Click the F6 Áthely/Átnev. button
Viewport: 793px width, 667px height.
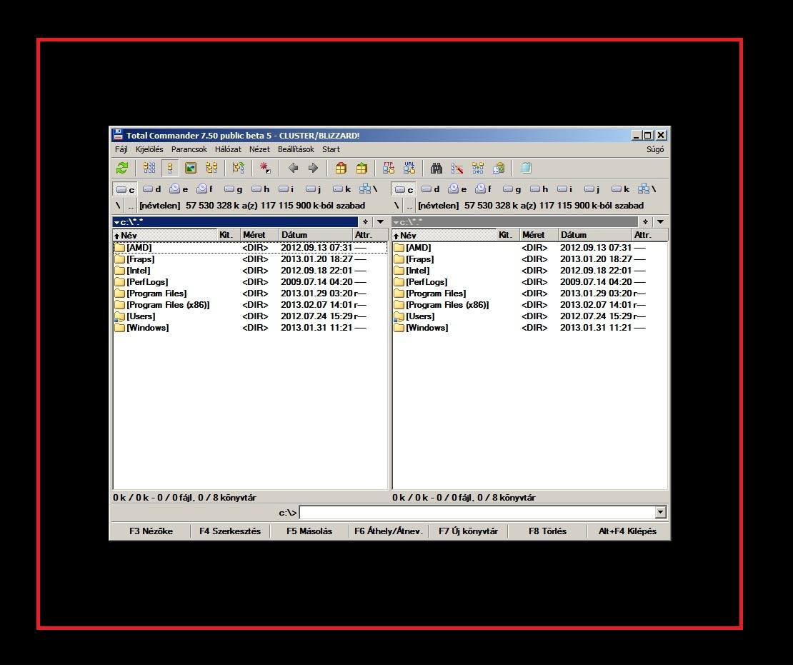click(389, 531)
